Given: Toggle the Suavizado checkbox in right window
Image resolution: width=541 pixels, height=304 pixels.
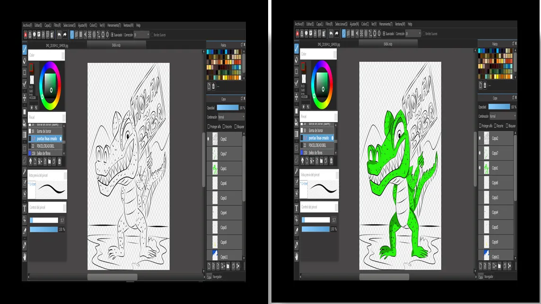Looking at the screenshot, I should pos(384,34).
